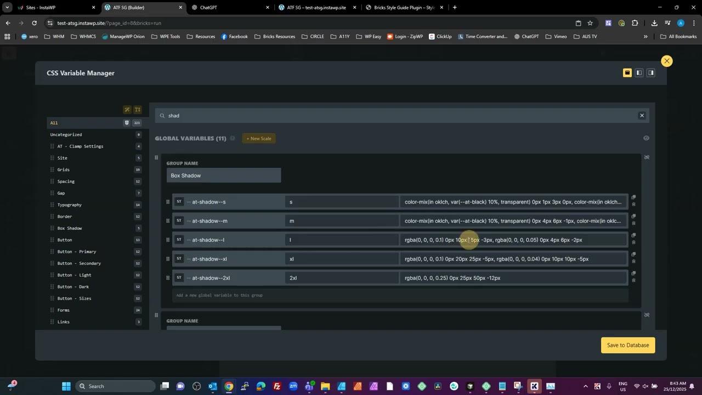Select the left-dock layout icon
The image size is (702, 395).
coord(639,73)
